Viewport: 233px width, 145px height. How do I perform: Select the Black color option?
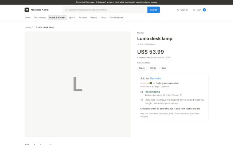click(x=142, y=68)
